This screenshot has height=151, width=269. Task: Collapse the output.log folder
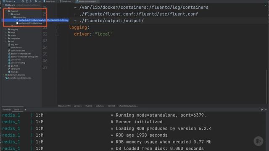[12, 17]
